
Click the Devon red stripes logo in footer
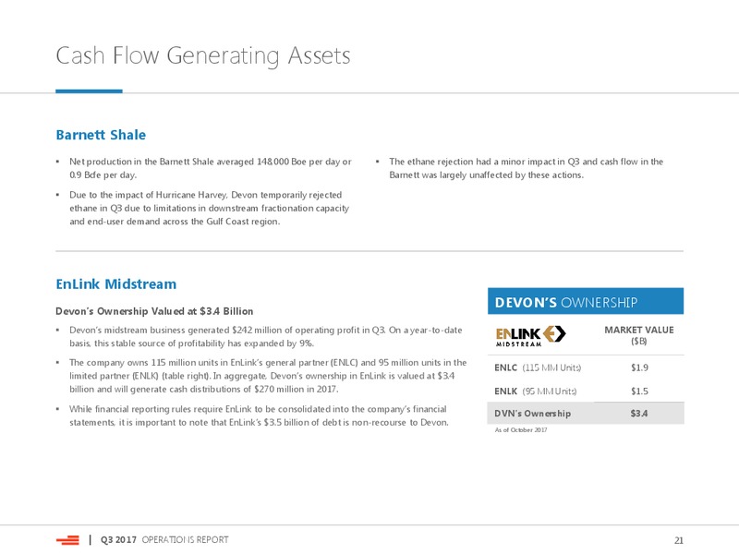click(67, 540)
